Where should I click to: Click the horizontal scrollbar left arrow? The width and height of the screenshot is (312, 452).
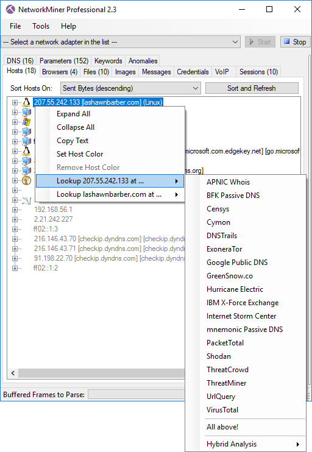pyautogui.click(x=13, y=373)
